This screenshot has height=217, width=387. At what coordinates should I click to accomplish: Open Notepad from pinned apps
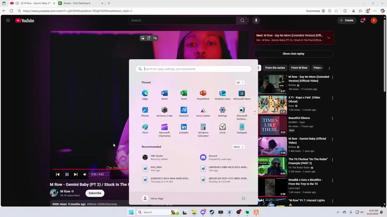click(x=242, y=128)
